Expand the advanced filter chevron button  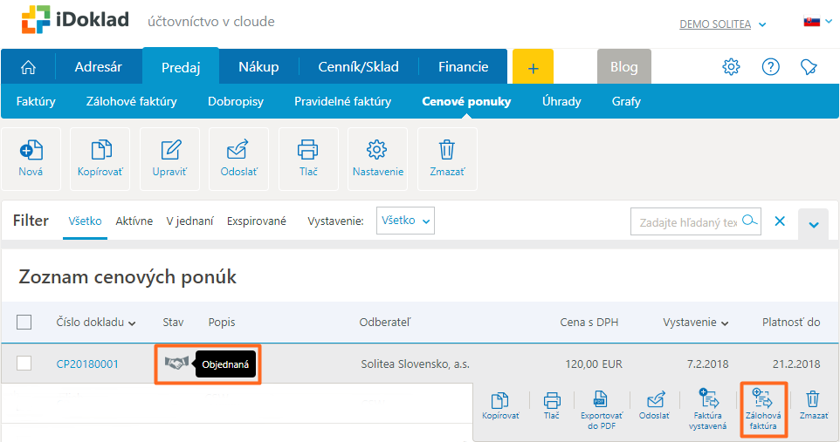tap(813, 225)
